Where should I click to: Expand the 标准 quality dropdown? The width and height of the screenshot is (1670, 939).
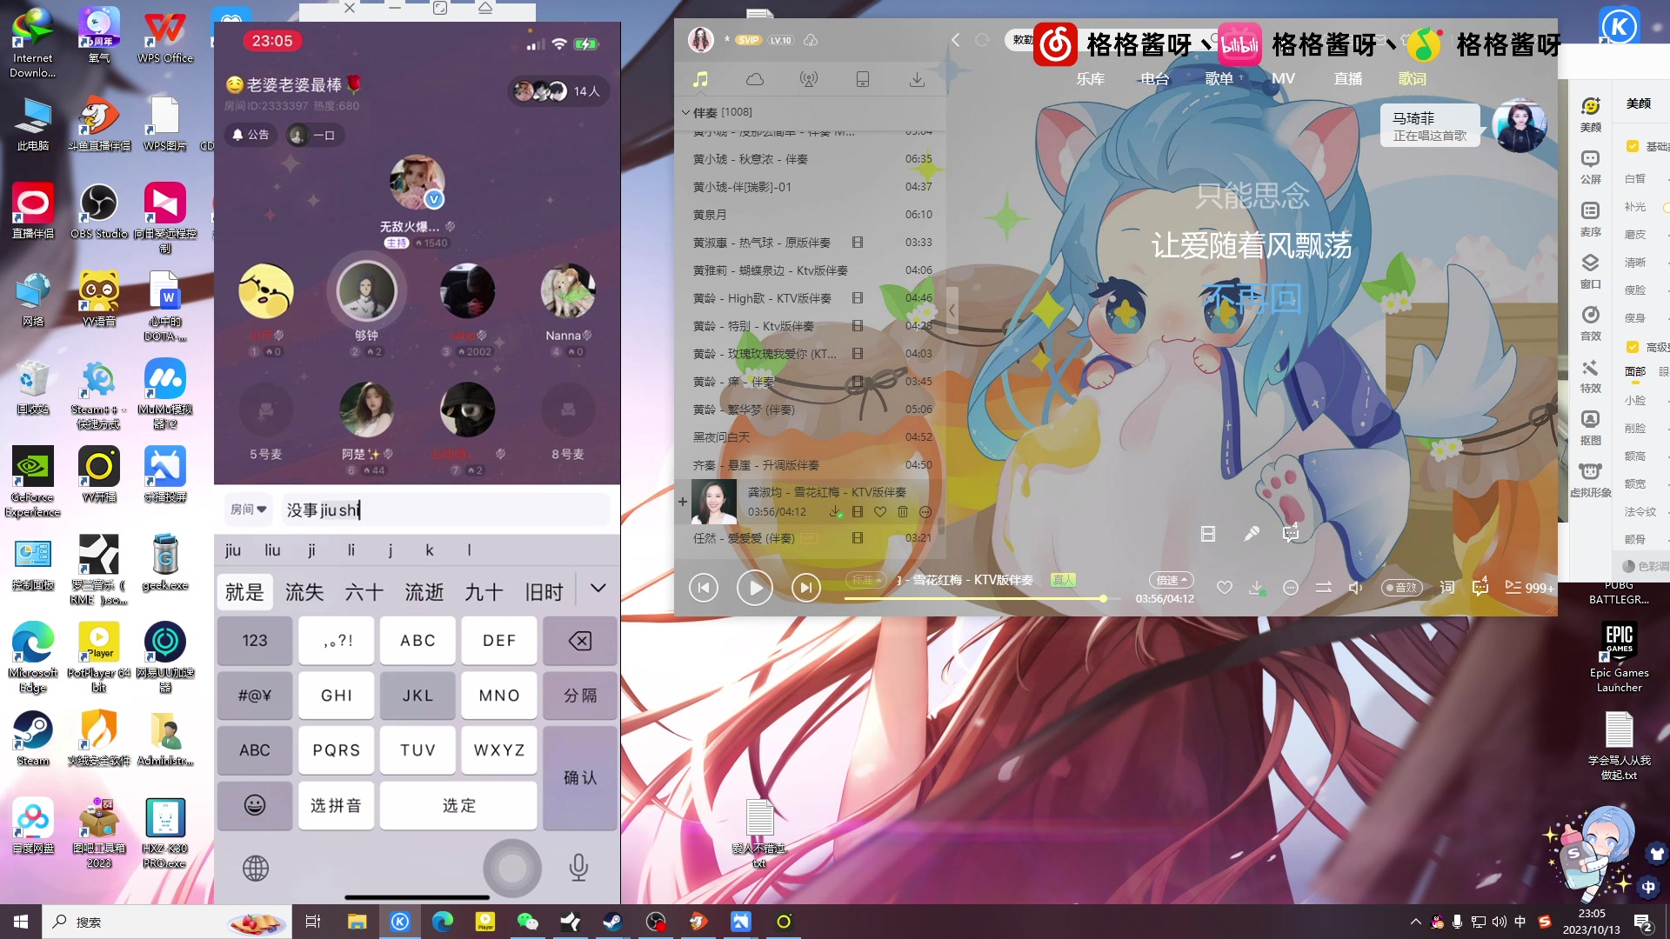point(867,580)
